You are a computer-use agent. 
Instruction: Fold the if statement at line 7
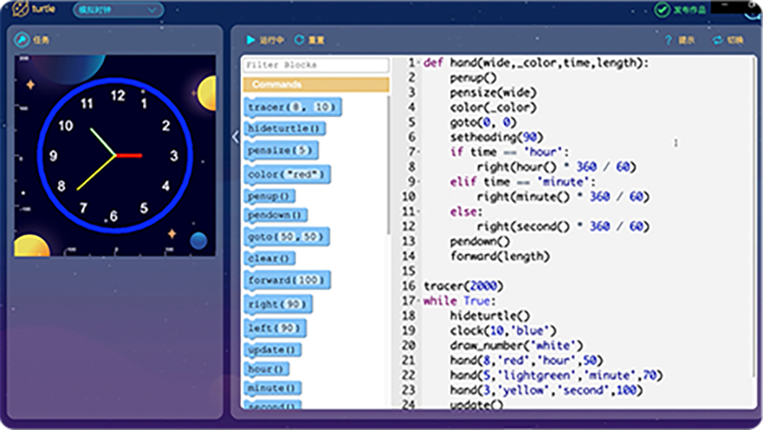[419, 152]
